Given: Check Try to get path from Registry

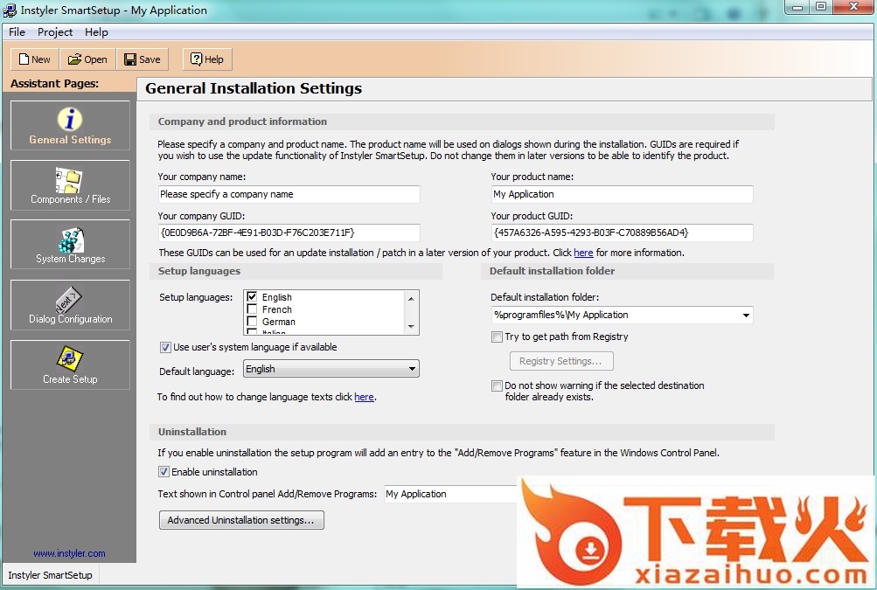Looking at the screenshot, I should point(497,337).
